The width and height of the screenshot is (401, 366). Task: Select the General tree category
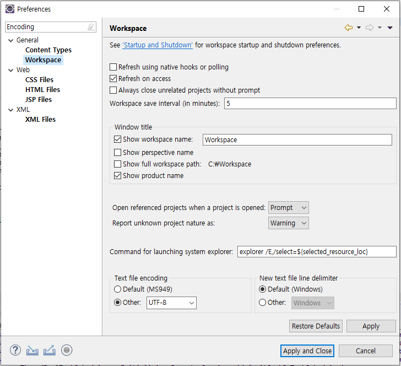click(28, 40)
